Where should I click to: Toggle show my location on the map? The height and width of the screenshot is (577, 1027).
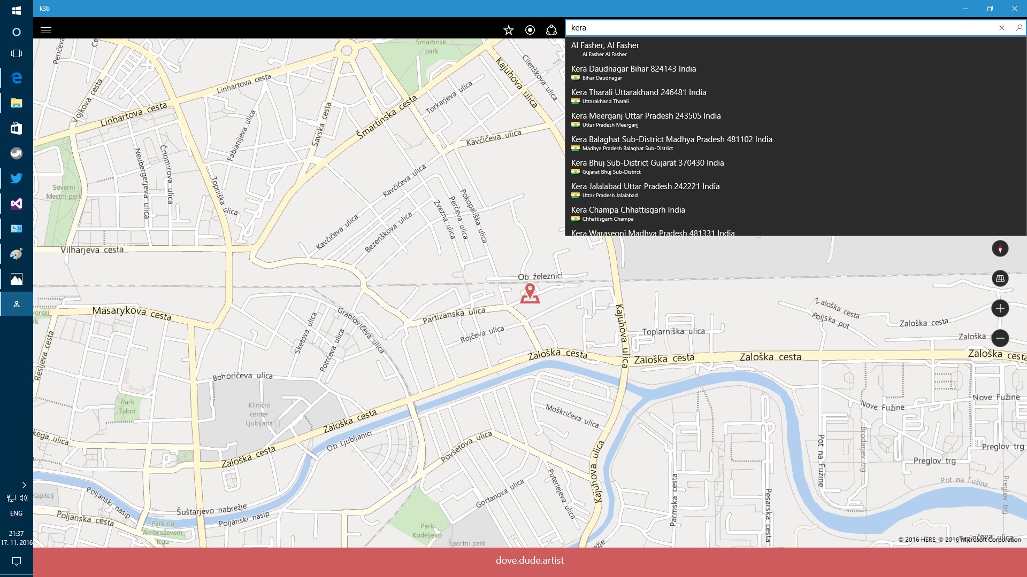click(x=530, y=30)
